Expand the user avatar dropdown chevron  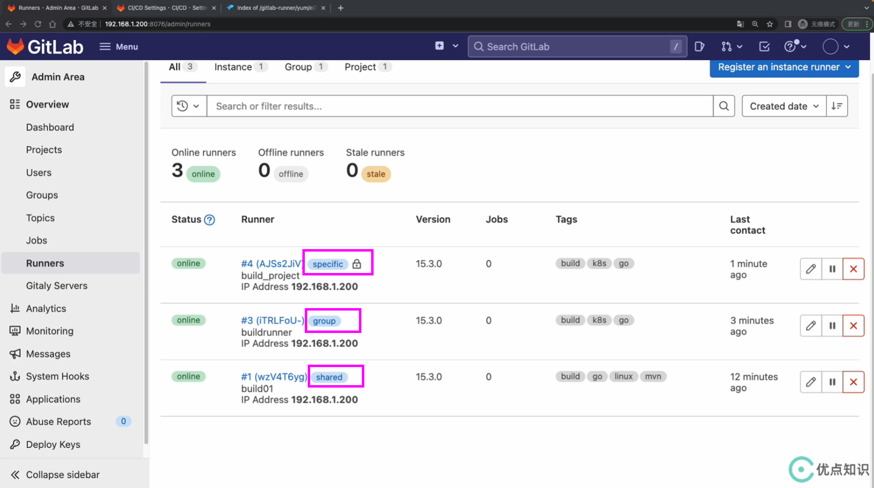[x=847, y=47]
